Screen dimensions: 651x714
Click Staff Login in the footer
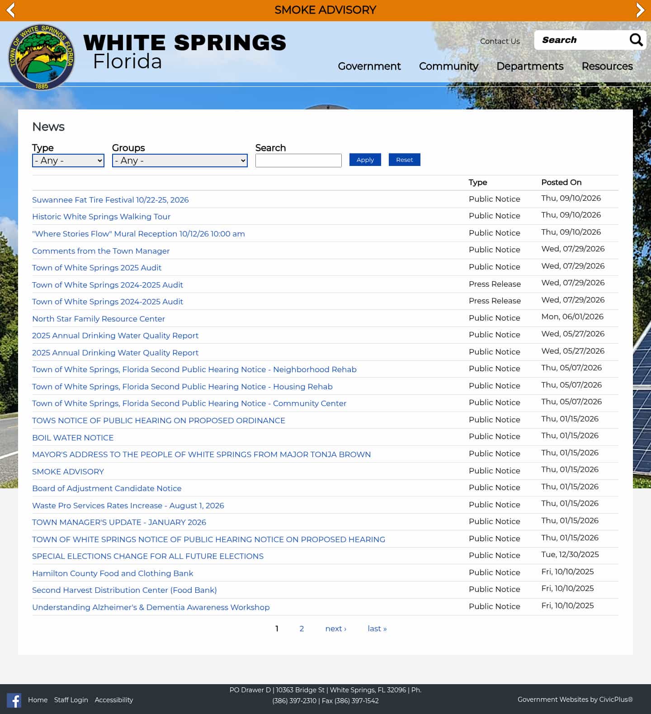71,700
